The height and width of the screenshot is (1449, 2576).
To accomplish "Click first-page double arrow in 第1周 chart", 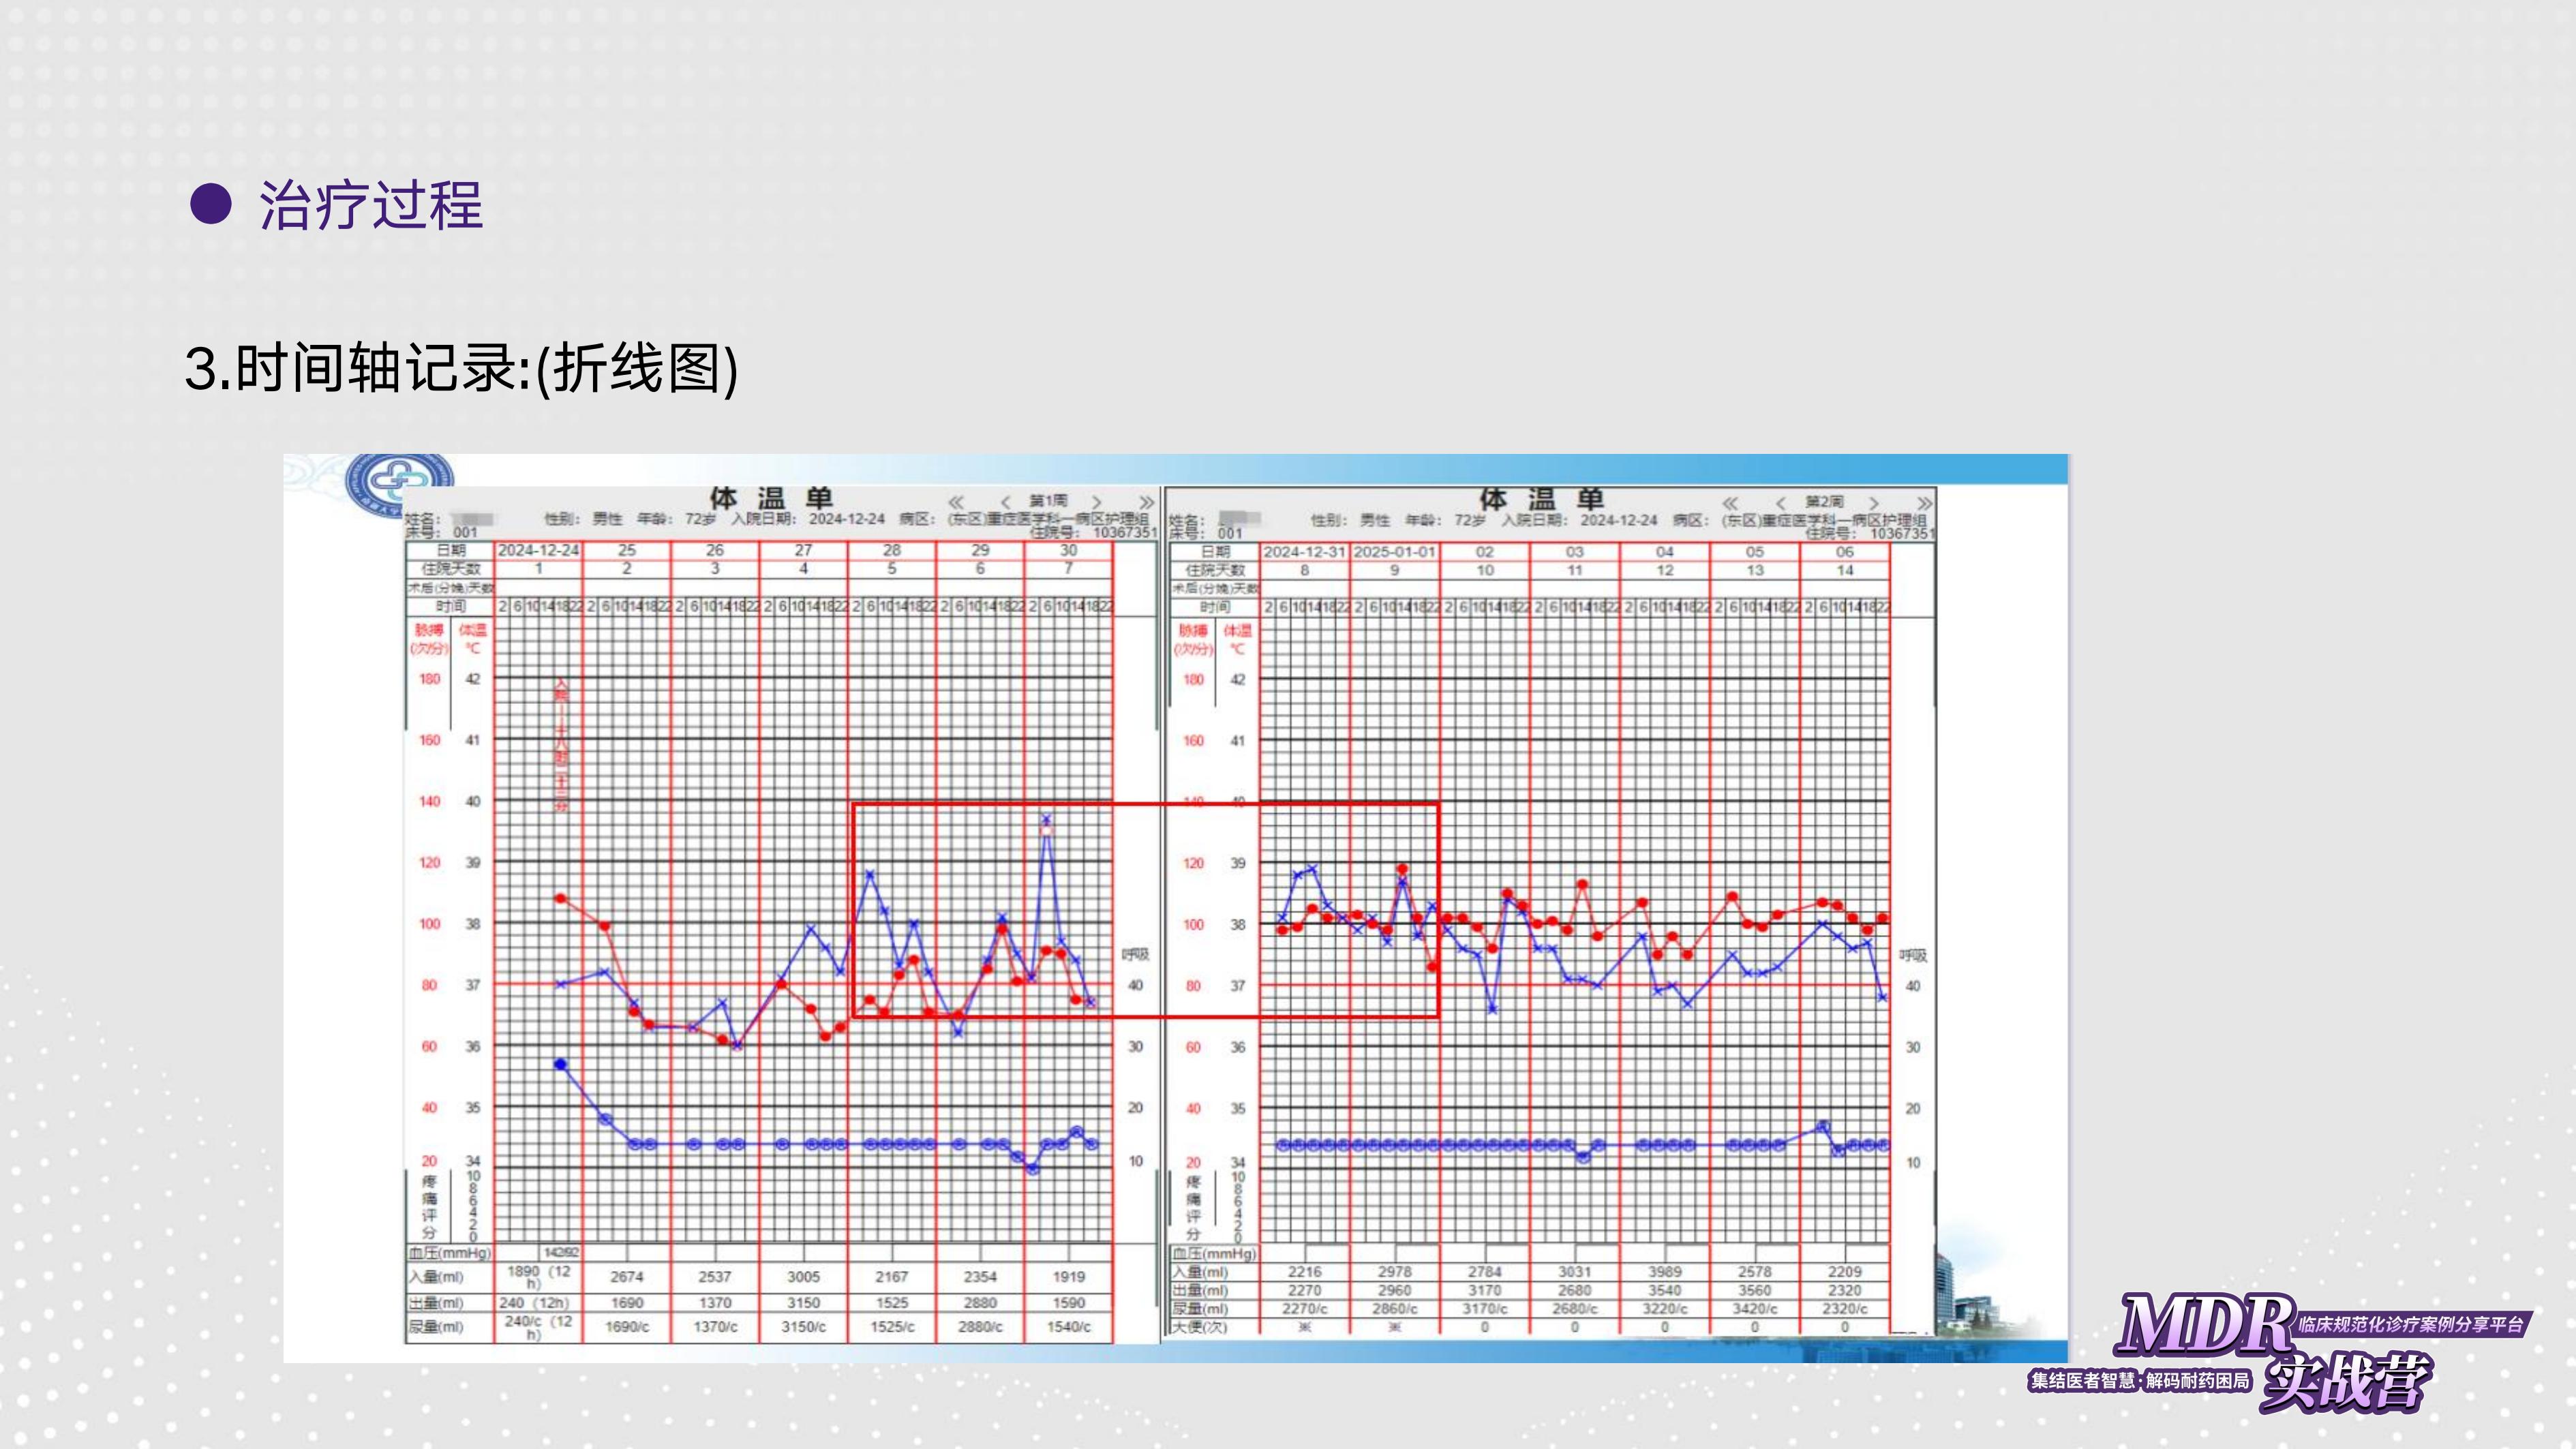I will (956, 502).
